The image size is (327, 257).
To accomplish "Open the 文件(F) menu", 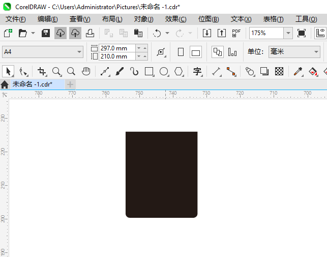I will (x=16, y=19).
